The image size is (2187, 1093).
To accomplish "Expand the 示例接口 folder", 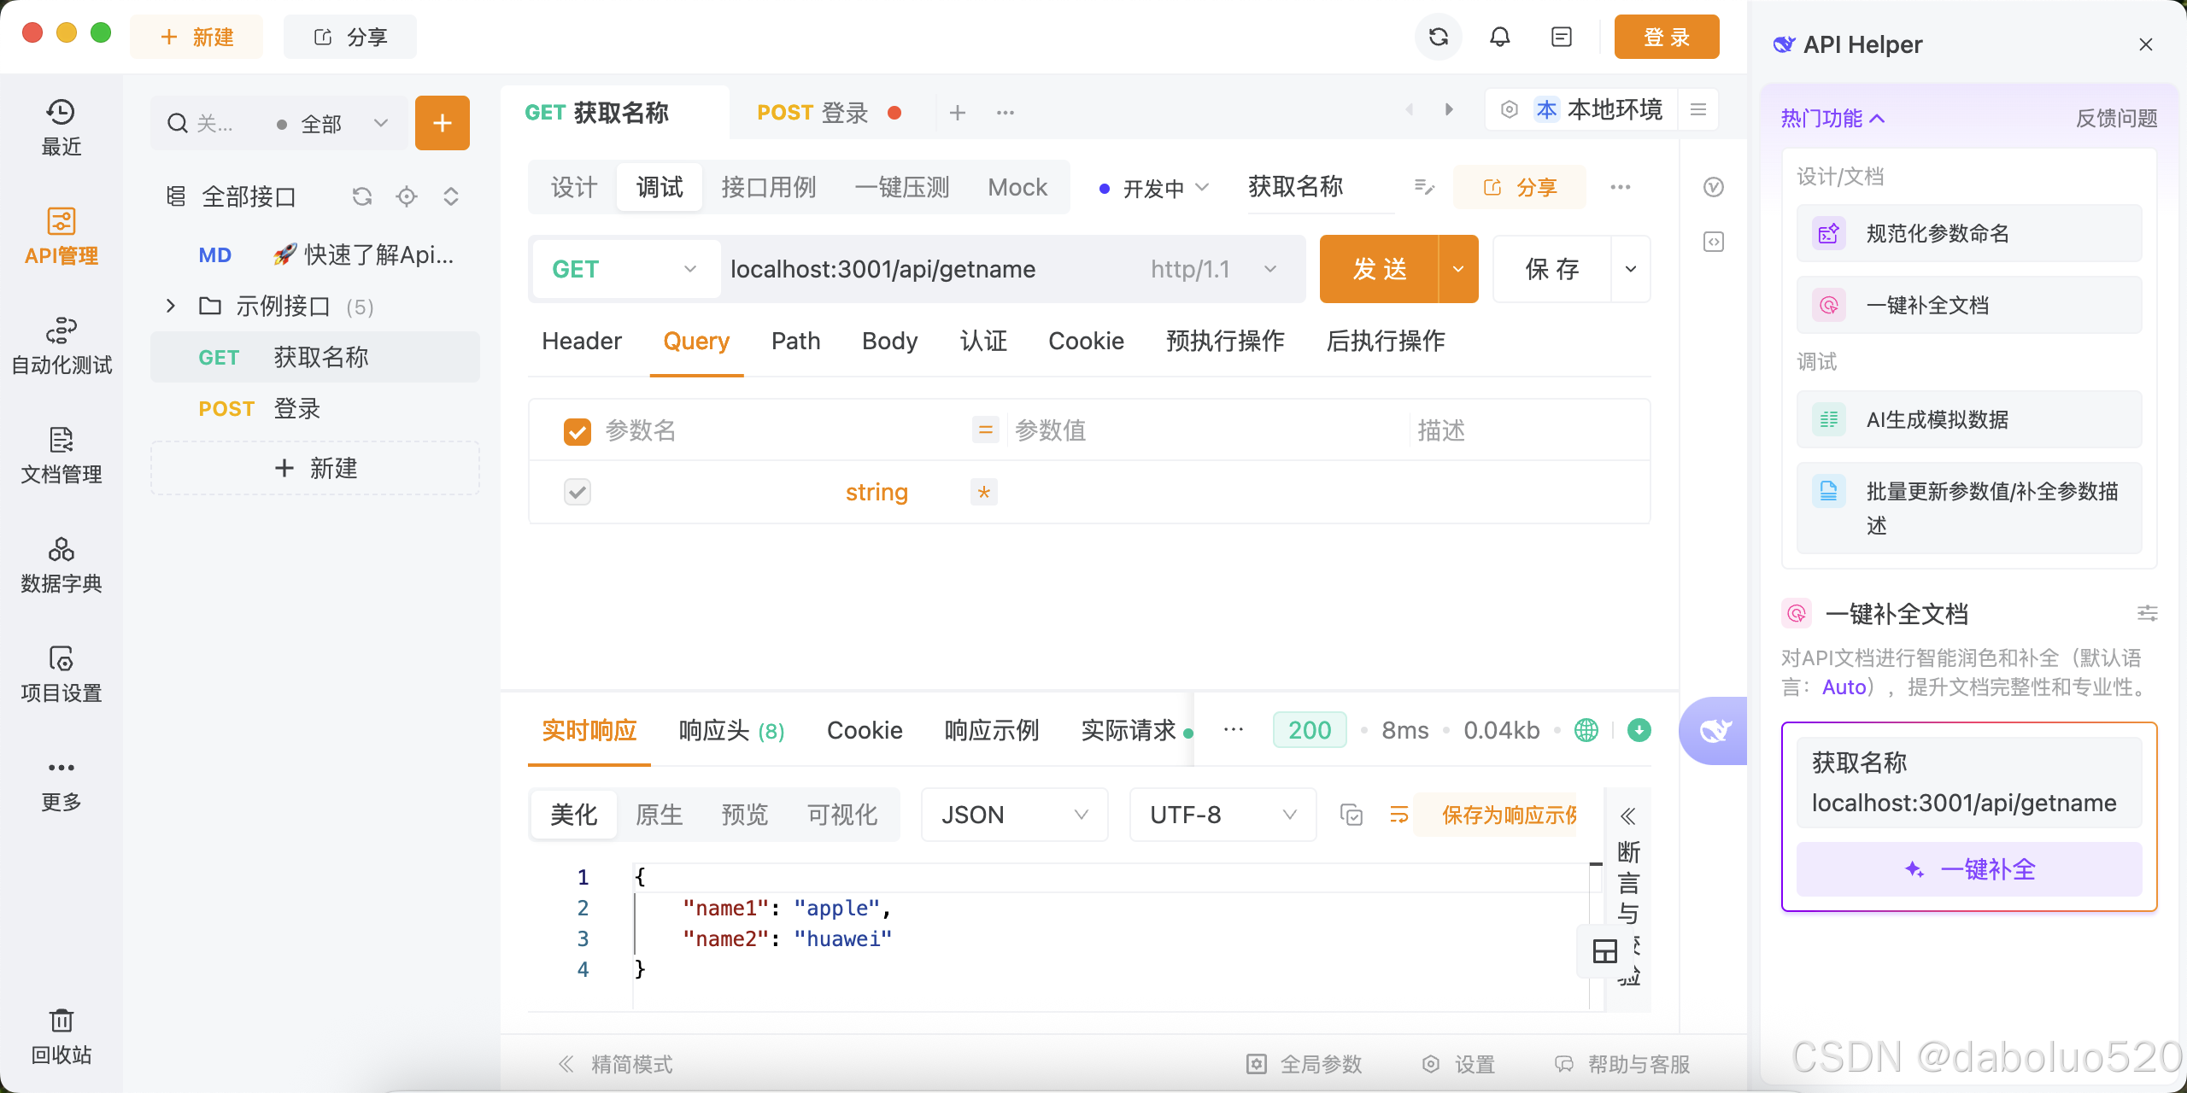I will 171,306.
